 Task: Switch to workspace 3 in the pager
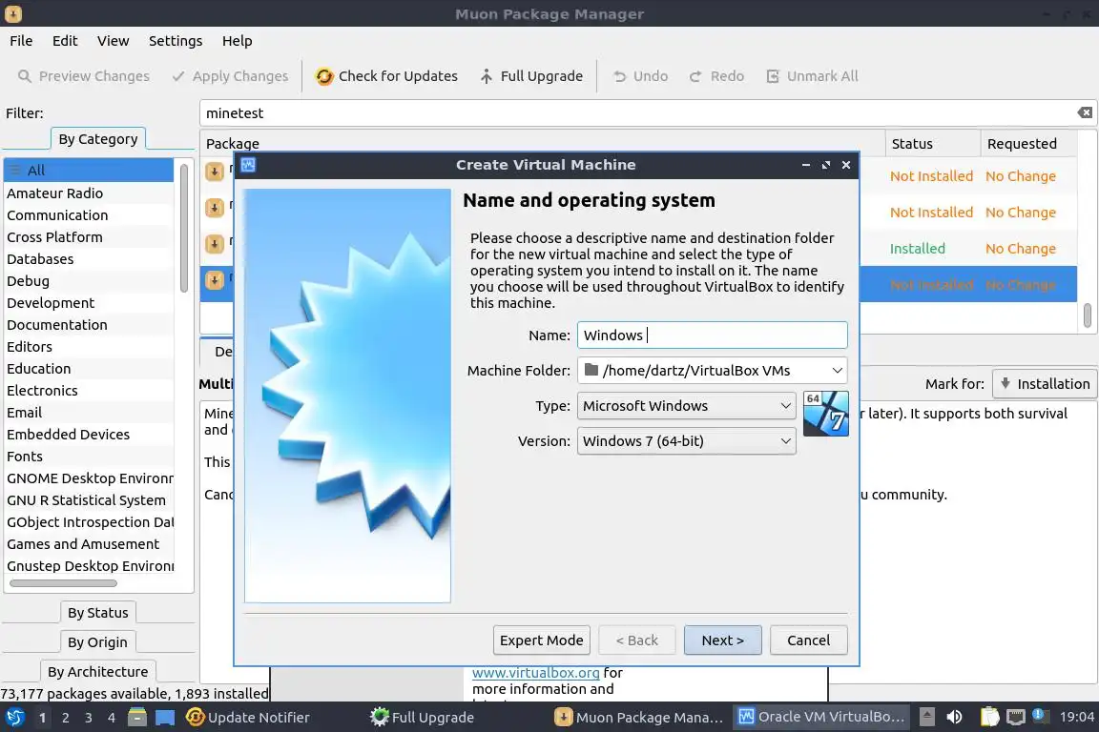pos(89,718)
